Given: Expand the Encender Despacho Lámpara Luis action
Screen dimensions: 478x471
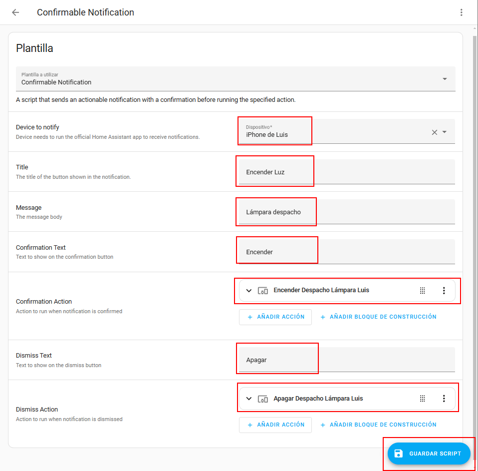Looking at the screenshot, I should pyautogui.click(x=249, y=291).
